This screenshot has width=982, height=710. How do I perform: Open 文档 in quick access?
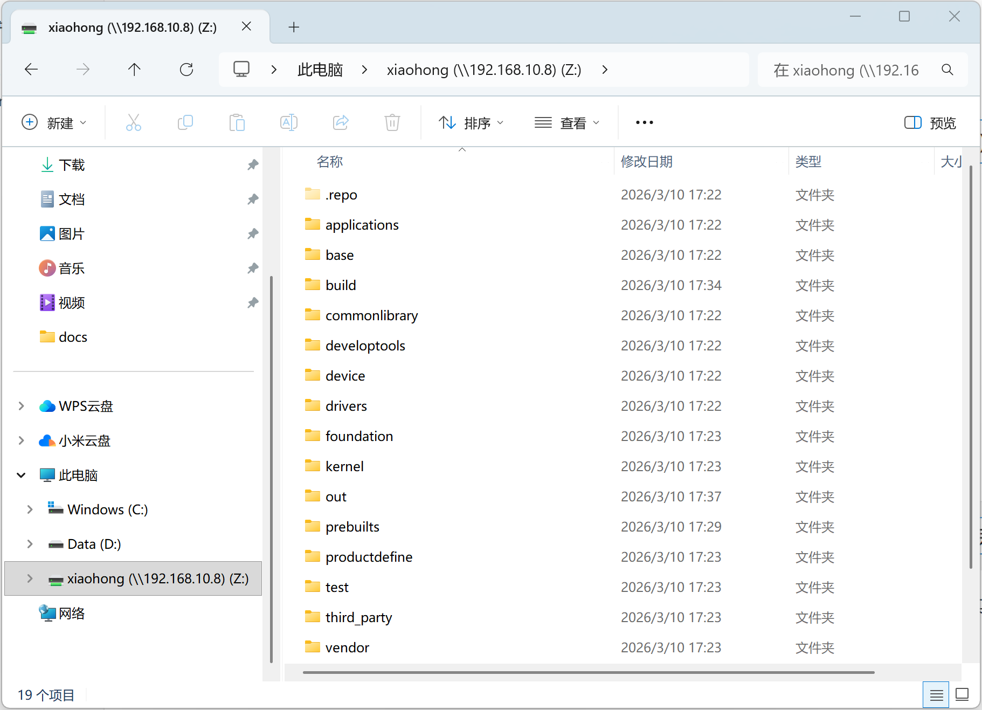pyautogui.click(x=72, y=199)
